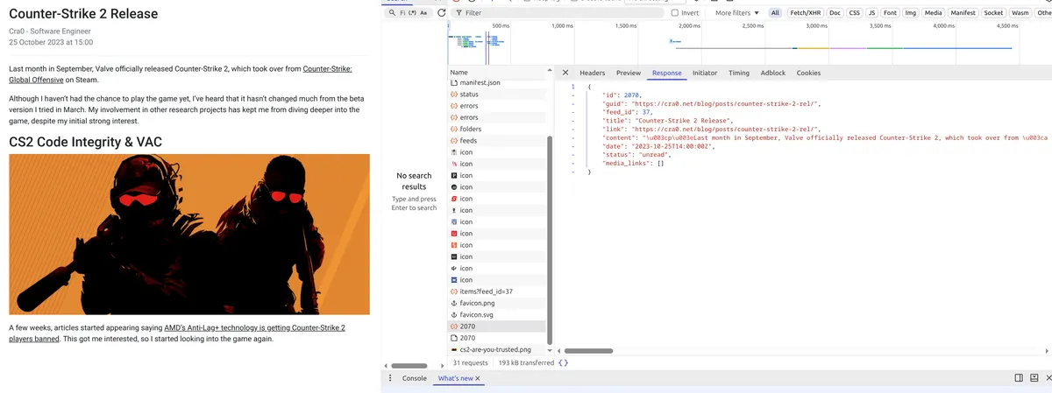Click the Counter-Strike 2 orange artwork image
The height and width of the screenshot is (393, 1052).
[x=189, y=235]
